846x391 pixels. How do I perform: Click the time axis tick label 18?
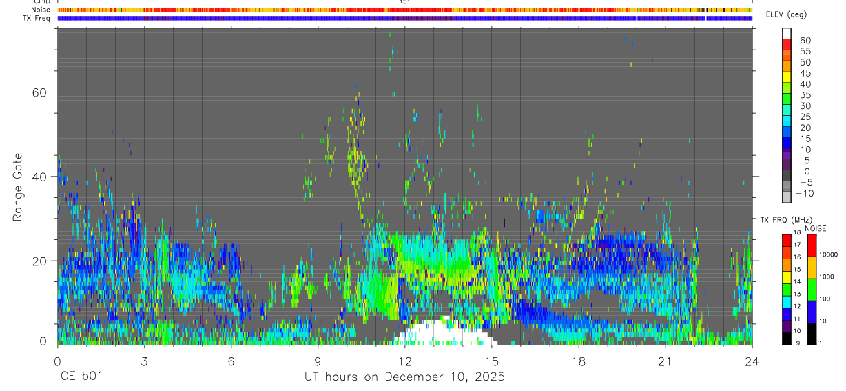tap(579, 361)
